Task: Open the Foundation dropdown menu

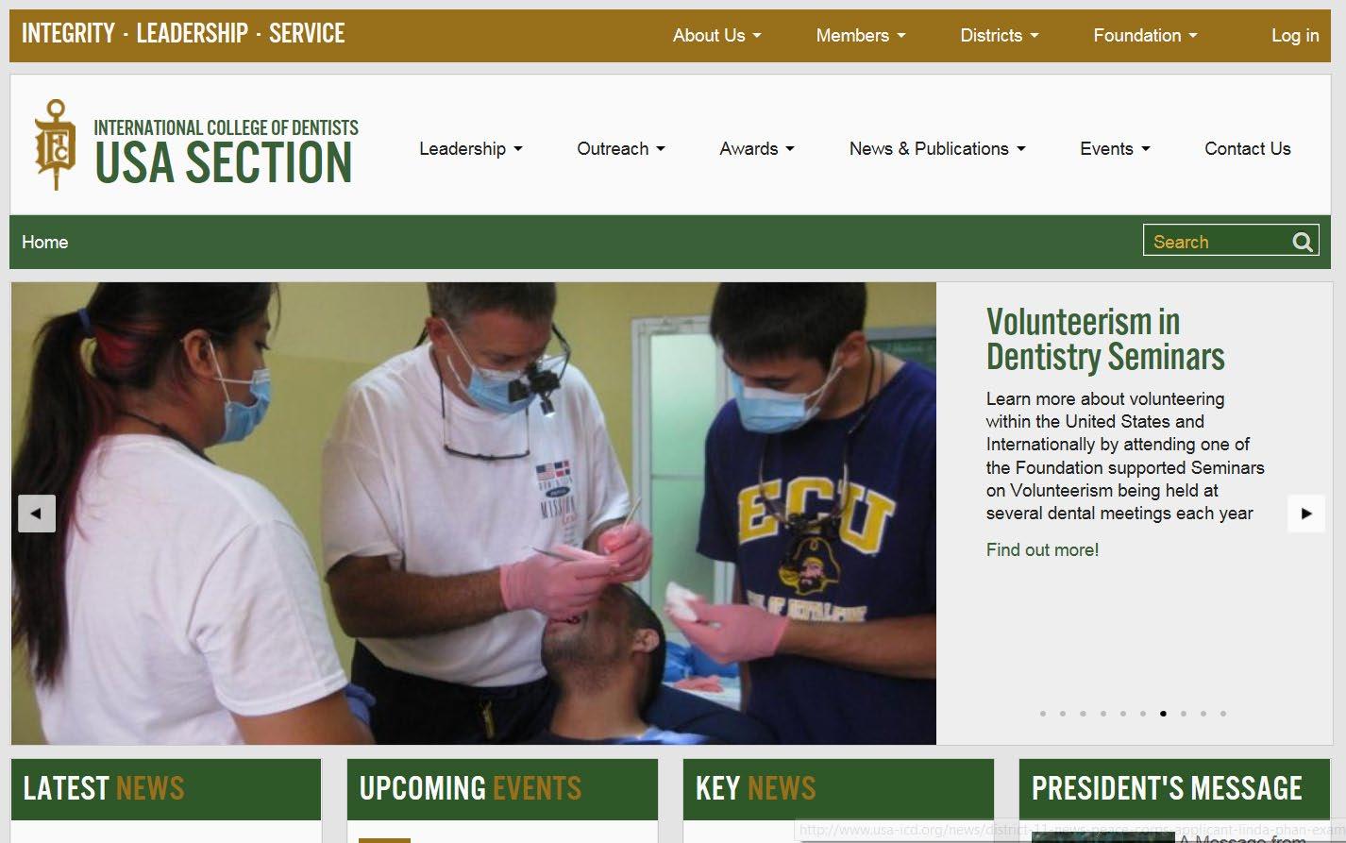Action: [1145, 35]
